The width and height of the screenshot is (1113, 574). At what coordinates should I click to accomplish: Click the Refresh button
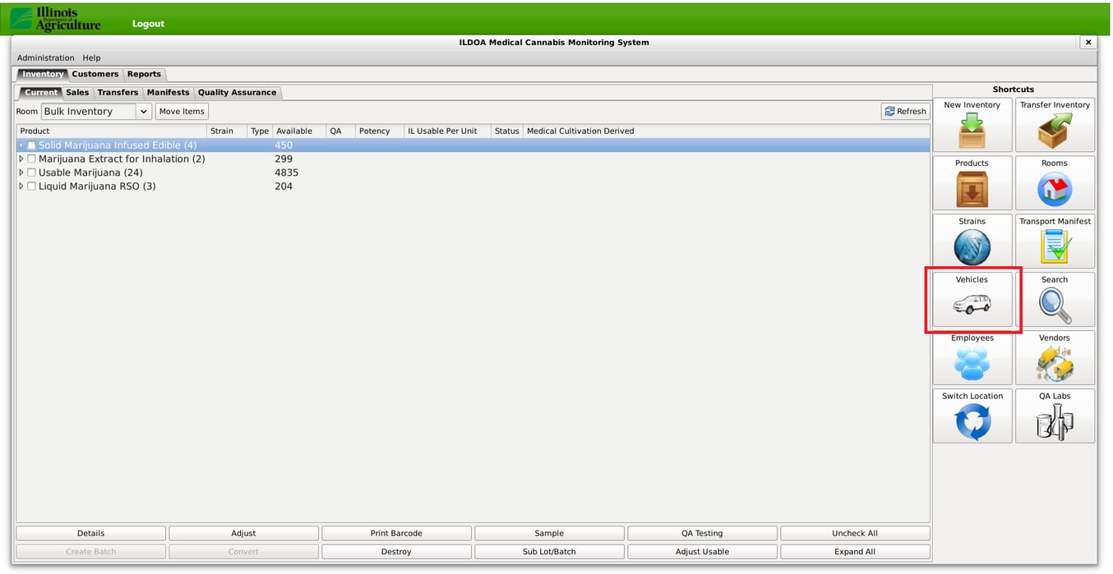[x=904, y=111]
